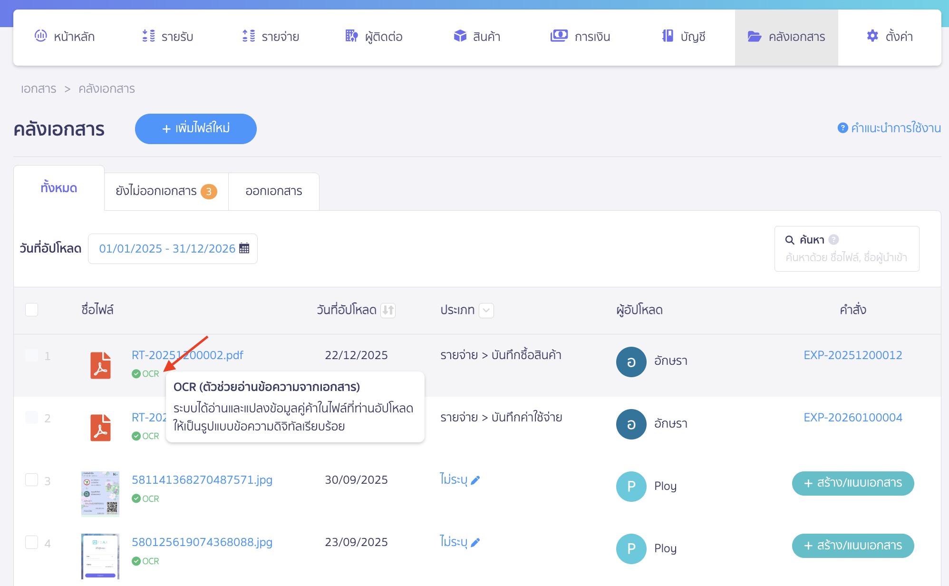Image resolution: width=949 pixels, height=586 pixels.
Task: Select the บัญชี accounting icon
Action: click(668, 36)
